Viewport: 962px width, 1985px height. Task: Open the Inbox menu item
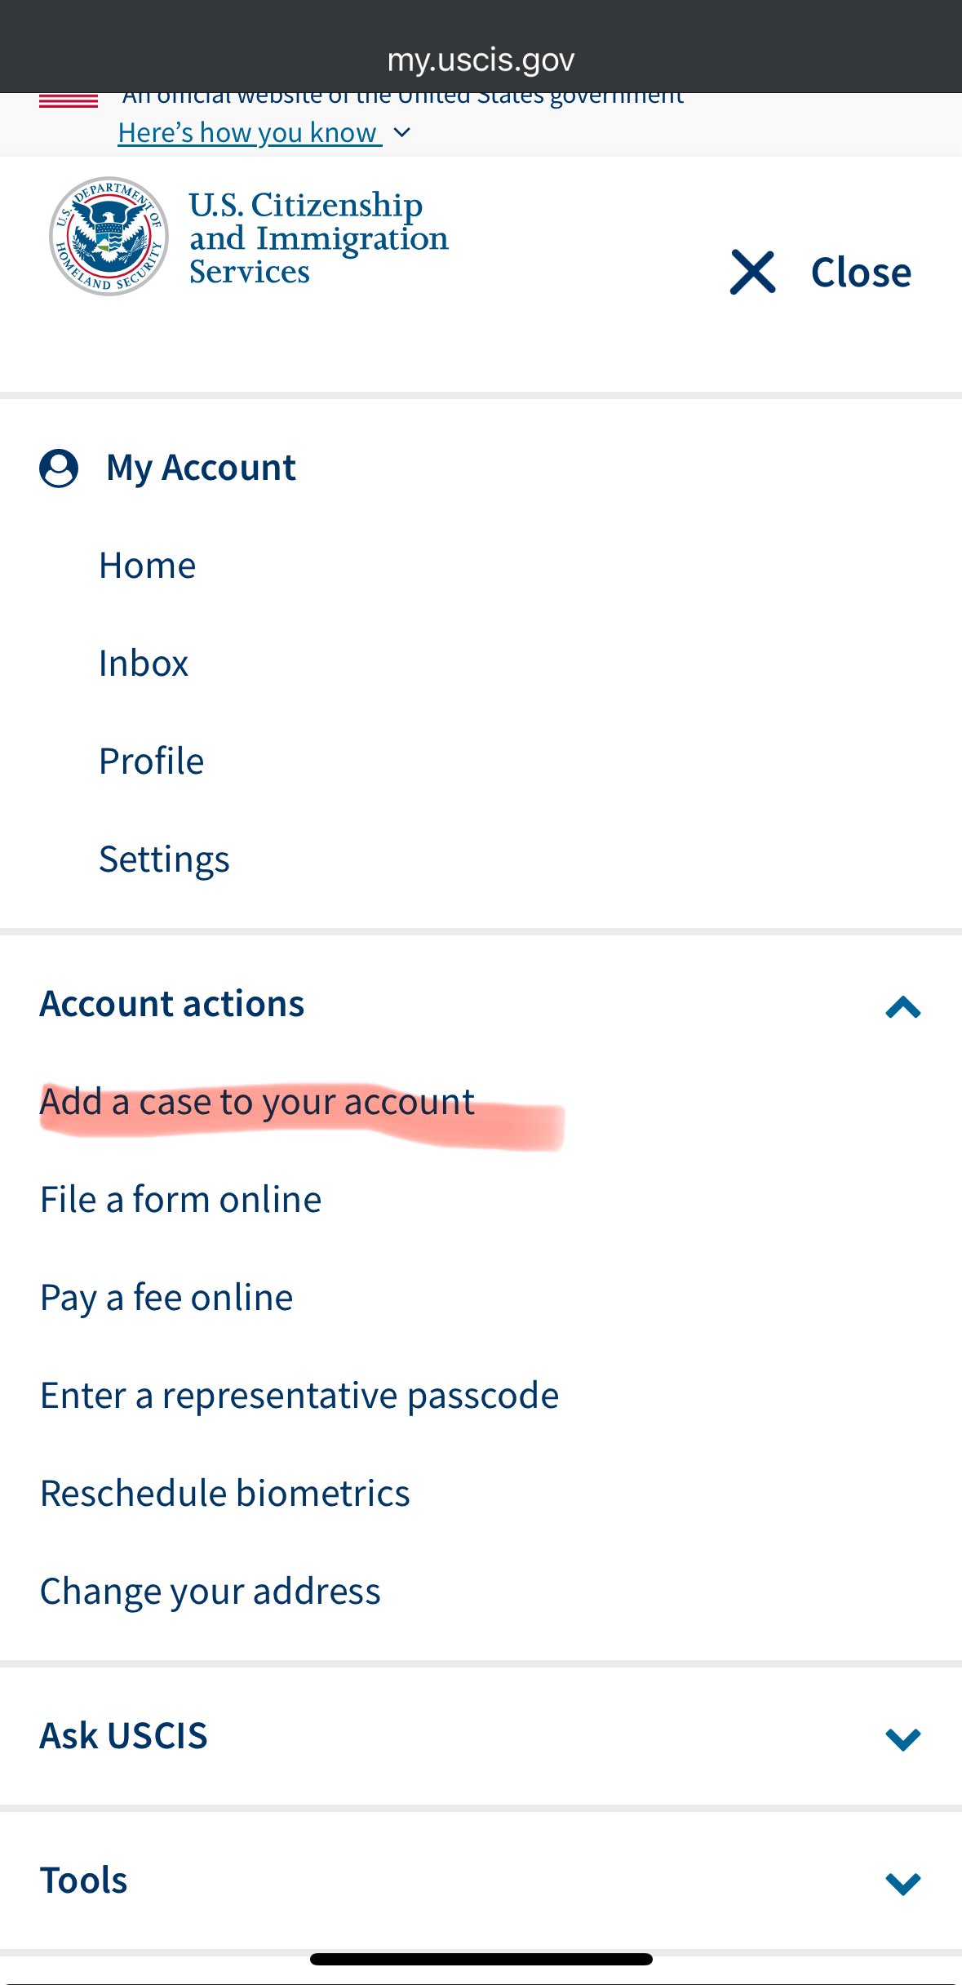144,664
